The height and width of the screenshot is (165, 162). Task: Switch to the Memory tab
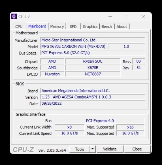(57, 27)
